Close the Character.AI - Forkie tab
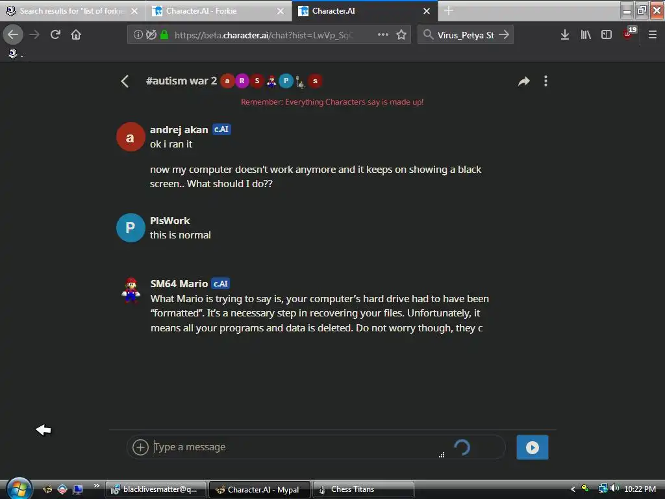This screenshot has width=665, height=499. (x=281, y=11)
